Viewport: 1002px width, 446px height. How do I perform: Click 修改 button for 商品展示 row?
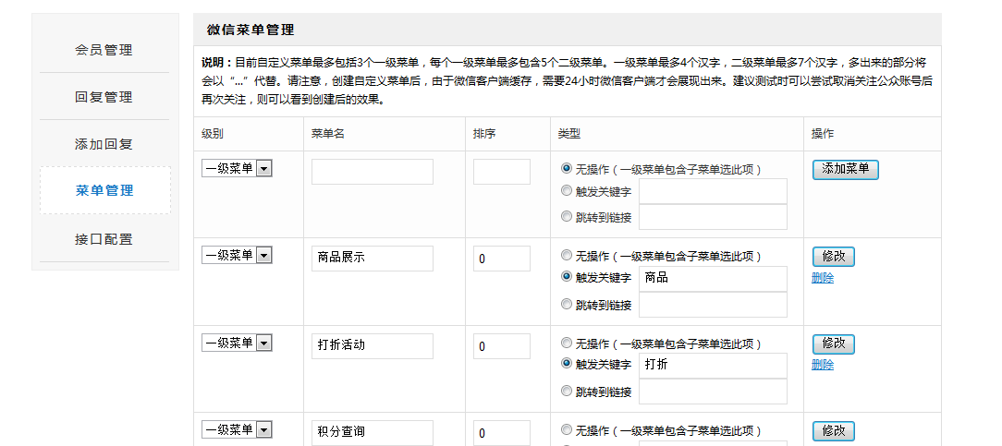[x=833, y=257]
